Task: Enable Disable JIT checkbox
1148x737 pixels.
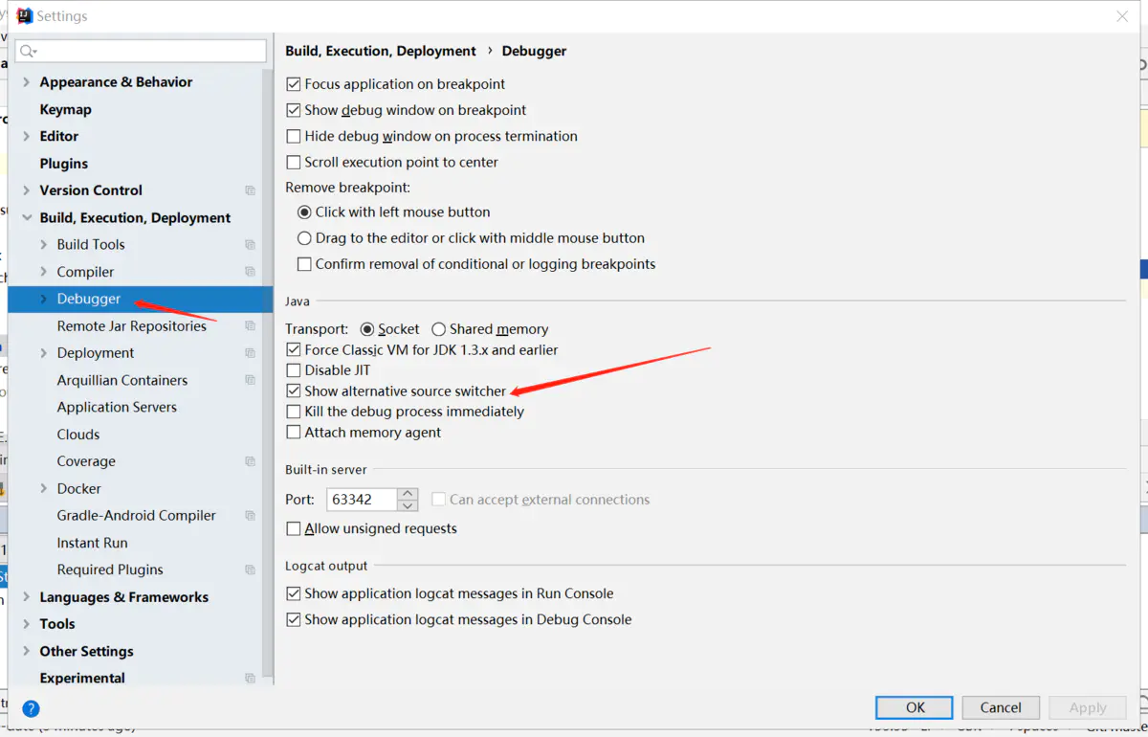Action: click(294, 370)
